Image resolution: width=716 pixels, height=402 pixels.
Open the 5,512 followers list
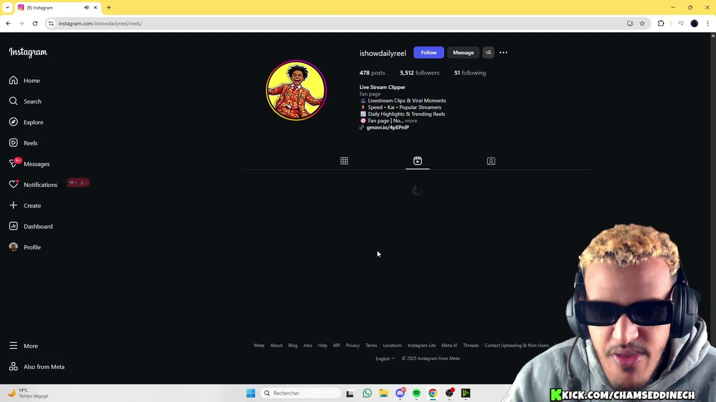tap(420, 73)
